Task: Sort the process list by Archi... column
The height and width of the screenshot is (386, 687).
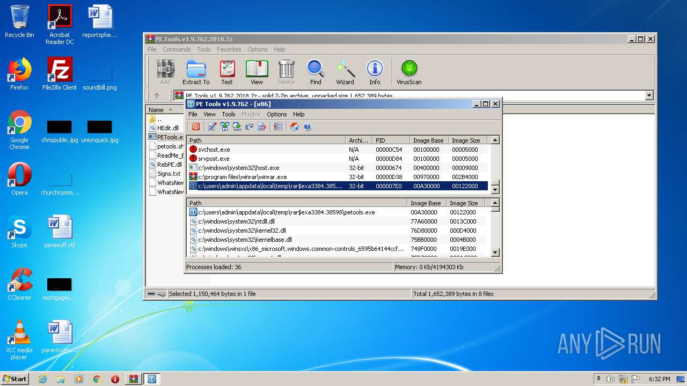Action: click(x=359, y=140)
